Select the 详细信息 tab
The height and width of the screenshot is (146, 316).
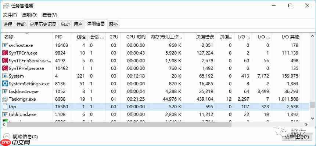tap(96, 24)
